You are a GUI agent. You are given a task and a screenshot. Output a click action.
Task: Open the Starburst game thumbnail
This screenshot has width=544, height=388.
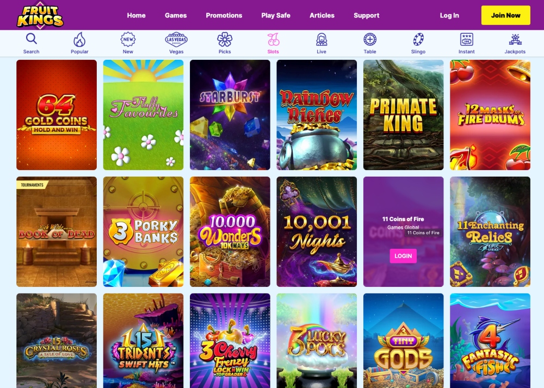point(230,115)
